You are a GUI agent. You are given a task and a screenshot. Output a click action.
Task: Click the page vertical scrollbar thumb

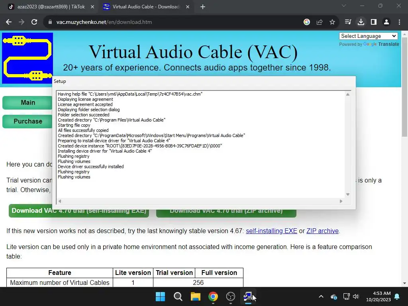(404, 87)
